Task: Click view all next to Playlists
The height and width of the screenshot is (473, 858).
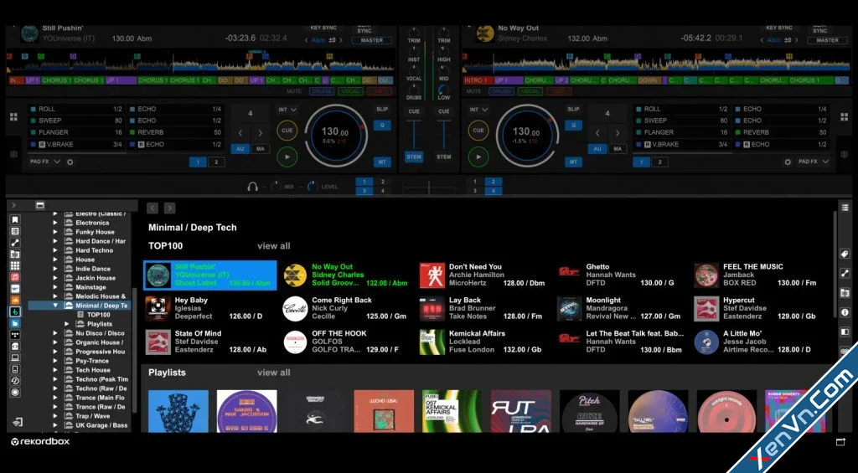Action: tap(274, 373)
